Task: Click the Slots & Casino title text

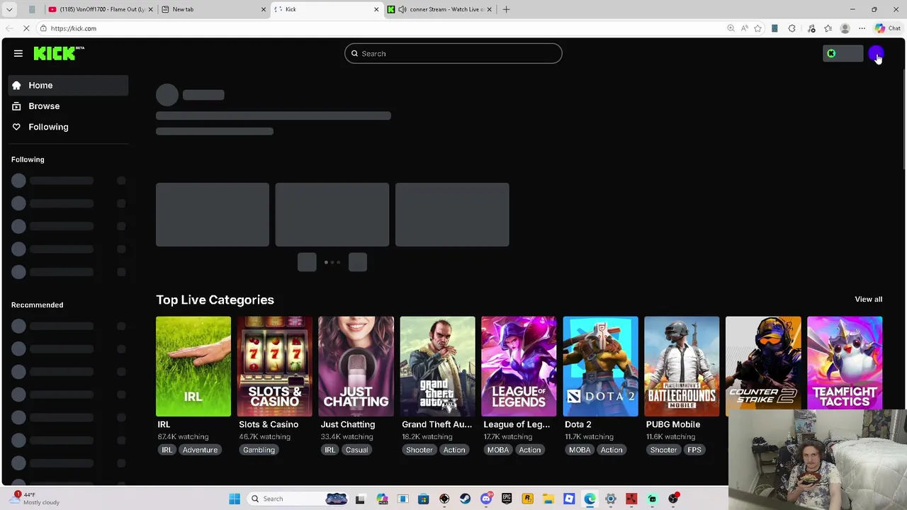Action: 269,424
